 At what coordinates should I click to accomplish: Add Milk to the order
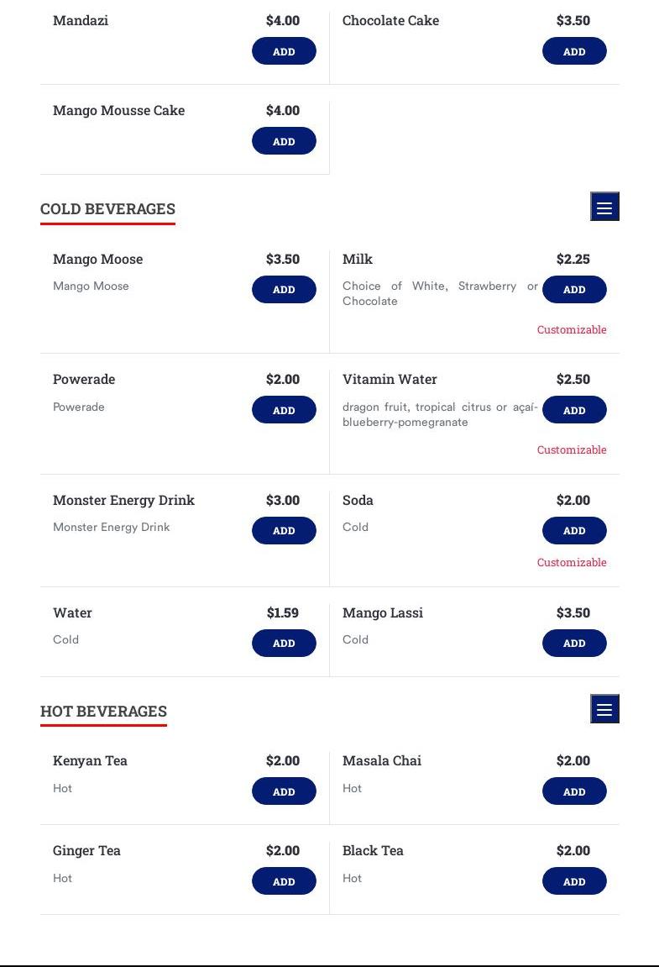coord(574,289)
